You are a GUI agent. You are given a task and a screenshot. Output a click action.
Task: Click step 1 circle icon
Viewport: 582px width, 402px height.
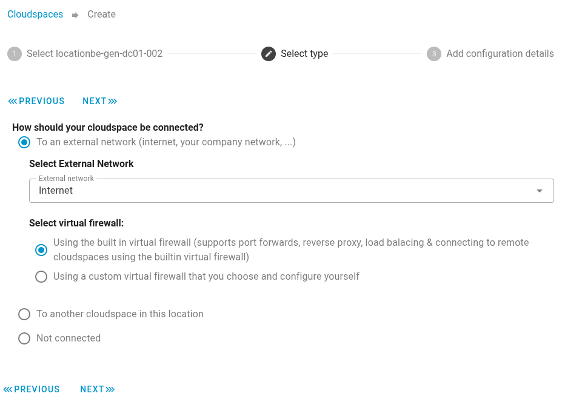pyautogui.click(x=15, y=54)
